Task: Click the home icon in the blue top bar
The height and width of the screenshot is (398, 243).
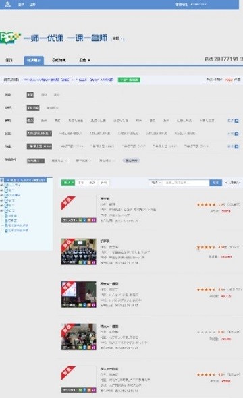Action: click(7, 4)
